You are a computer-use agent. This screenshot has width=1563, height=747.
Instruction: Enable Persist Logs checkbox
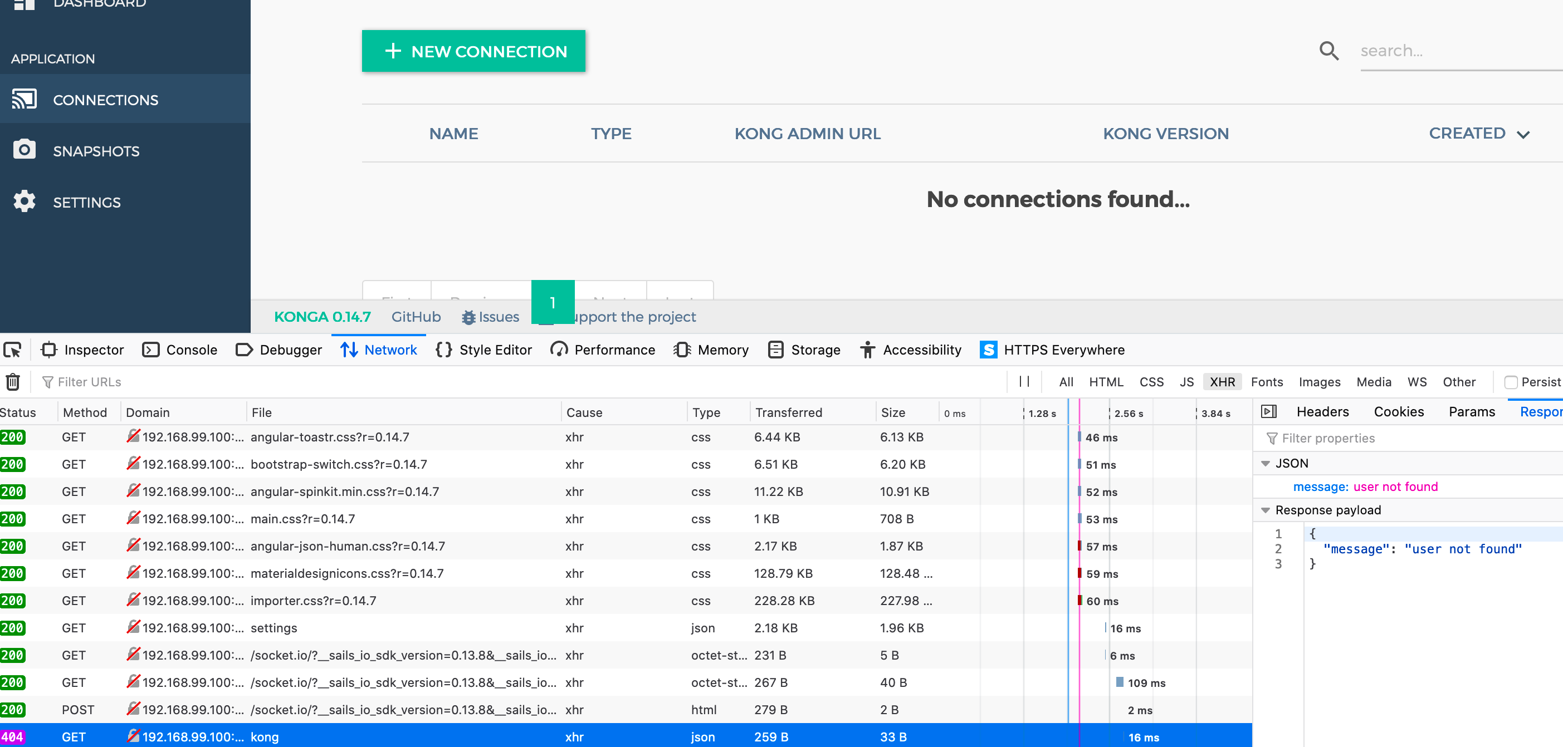point(1511,382)
